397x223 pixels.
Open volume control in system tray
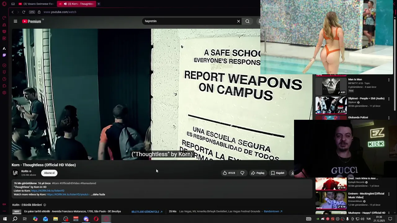pyautogui.click(x=363, y=219)
